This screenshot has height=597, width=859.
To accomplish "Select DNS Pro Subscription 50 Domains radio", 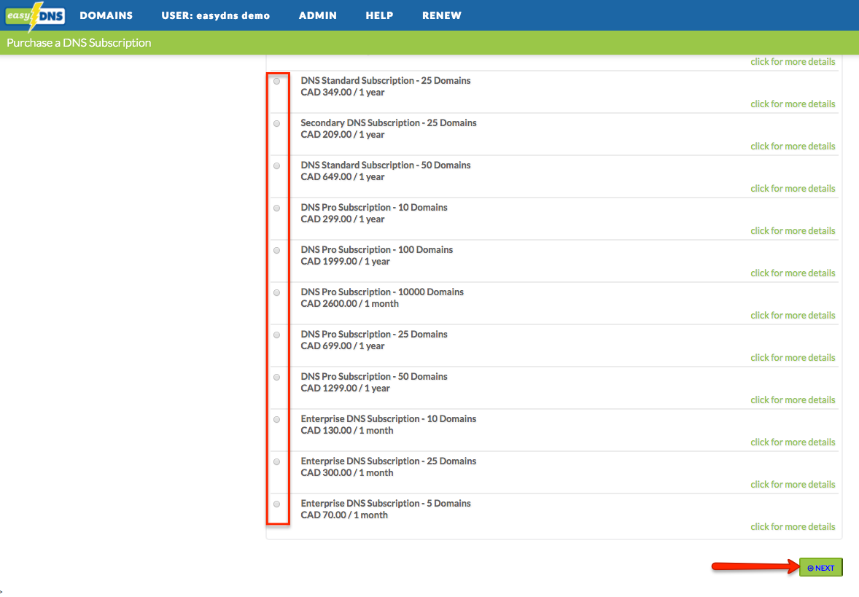I will (276, 378).
